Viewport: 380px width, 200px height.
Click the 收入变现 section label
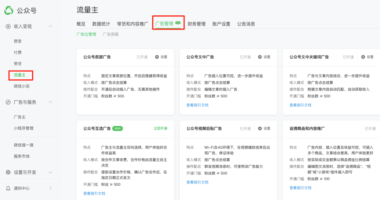click(23, 26)
